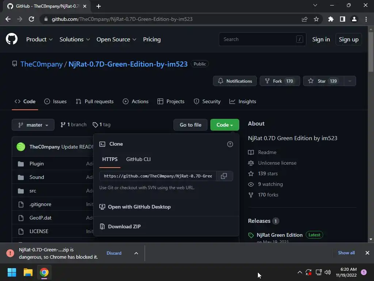Open the Security tab
374x281 pixels.
[x=207, y=102]
